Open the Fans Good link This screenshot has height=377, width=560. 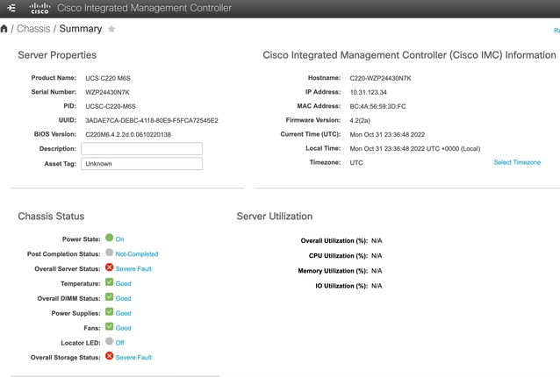[123, 328]
